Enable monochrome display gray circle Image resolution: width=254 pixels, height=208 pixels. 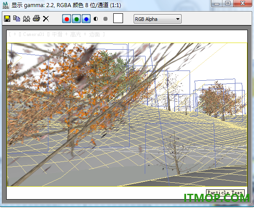click(105, 19)
